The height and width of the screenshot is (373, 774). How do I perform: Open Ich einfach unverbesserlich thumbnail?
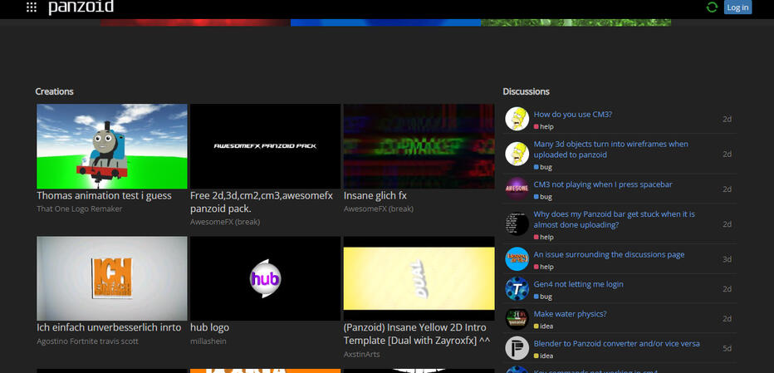[x=112, y=278]
